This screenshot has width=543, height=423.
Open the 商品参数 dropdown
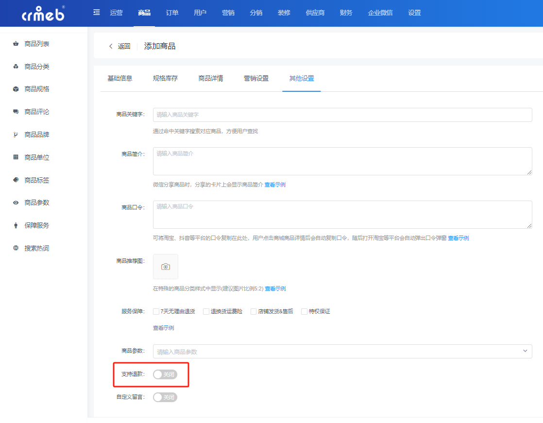click(x=342, y=351)
